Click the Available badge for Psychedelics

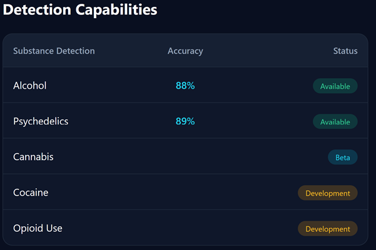tap(335, 122)
